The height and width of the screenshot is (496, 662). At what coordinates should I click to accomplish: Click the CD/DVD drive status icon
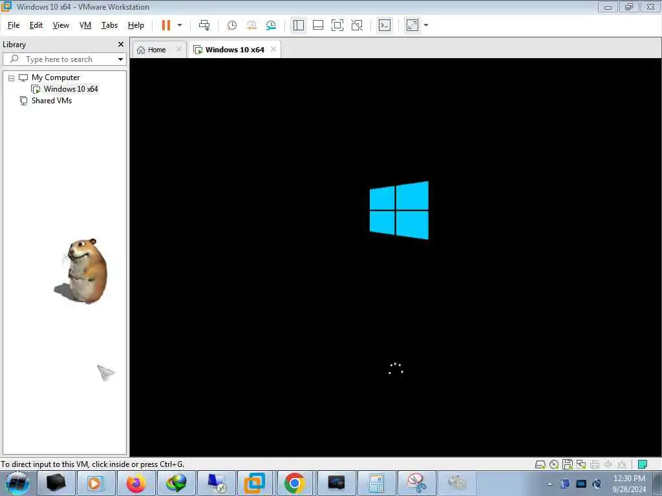(554, 465)
